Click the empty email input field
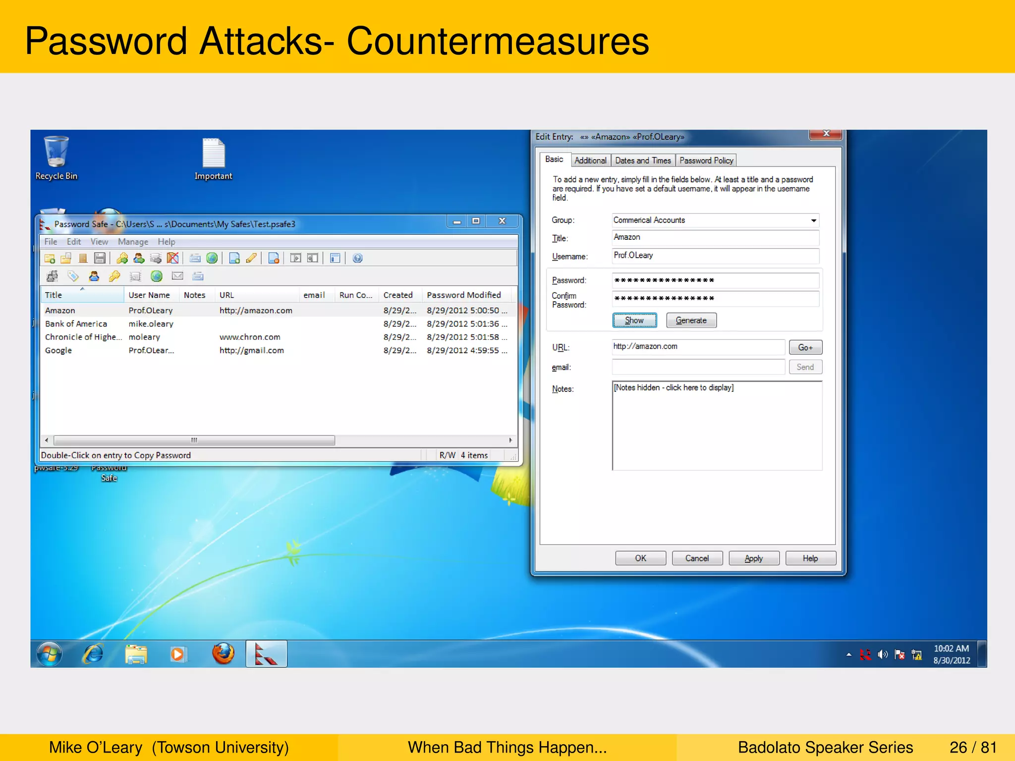This screenshot has height=761, width=1015. (698, 367)
